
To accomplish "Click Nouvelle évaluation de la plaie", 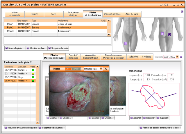I will pos(21,128).
